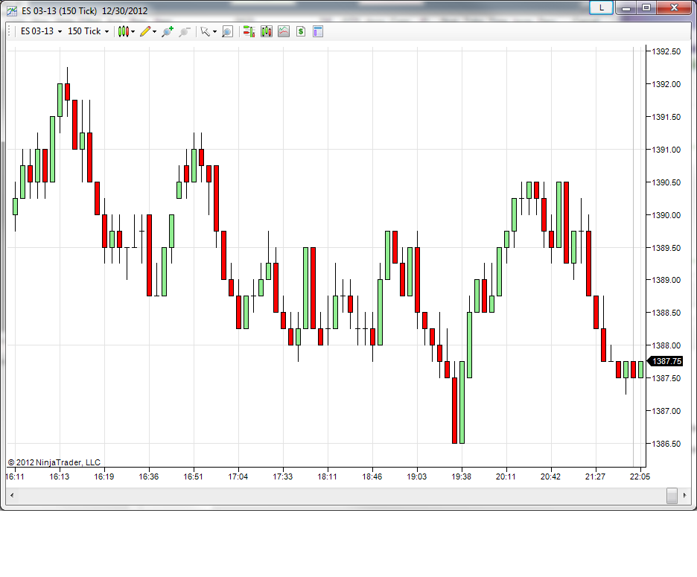
Task: Click the zoom out magnifier icon
Action: (185, 31)
